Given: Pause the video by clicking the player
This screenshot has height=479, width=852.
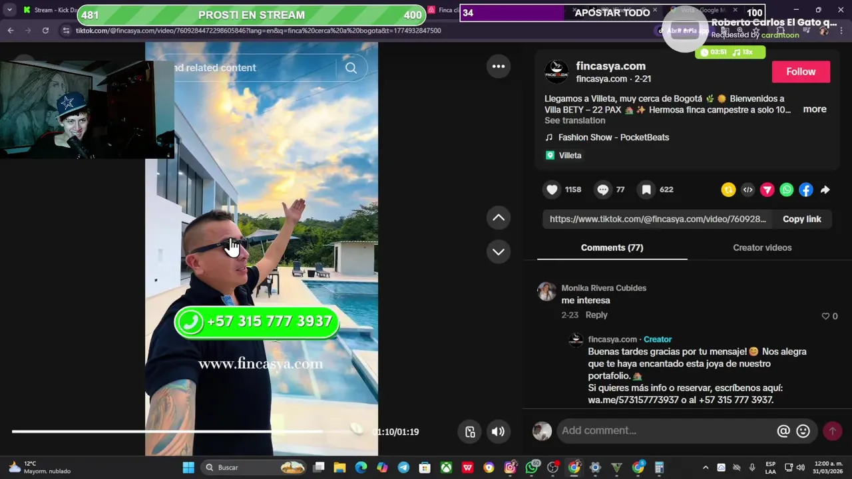Looking at the screenshot, I should (262, 249).
